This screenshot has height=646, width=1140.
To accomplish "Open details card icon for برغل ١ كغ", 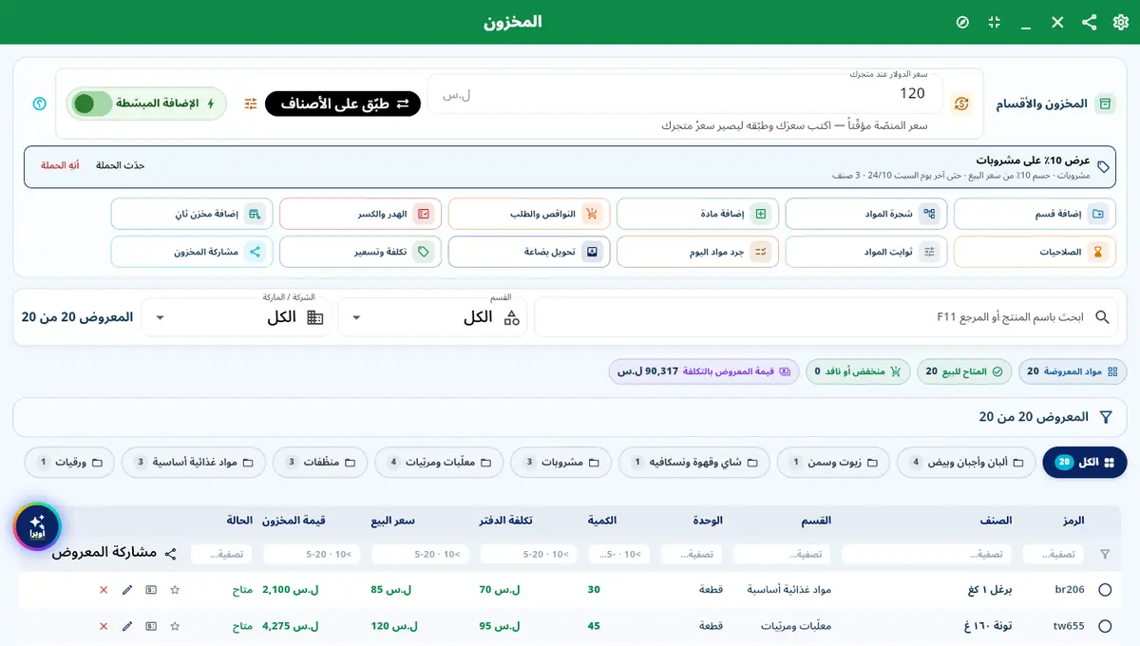I will pos(151,590).
